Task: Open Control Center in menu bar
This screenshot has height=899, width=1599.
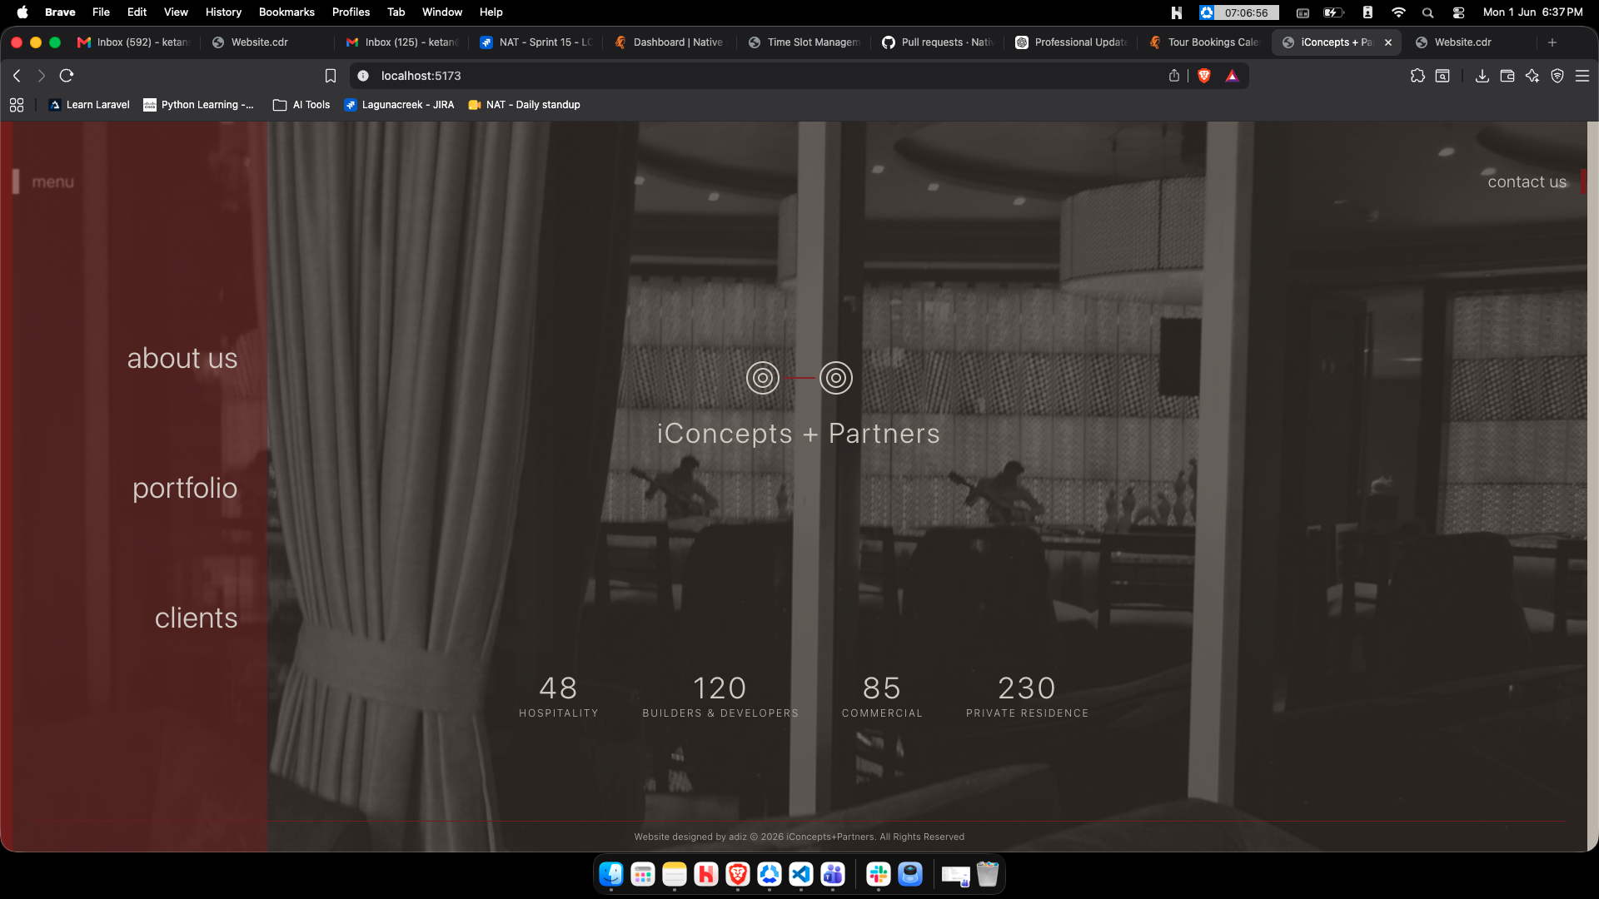Action: (x=1458, y=12)
